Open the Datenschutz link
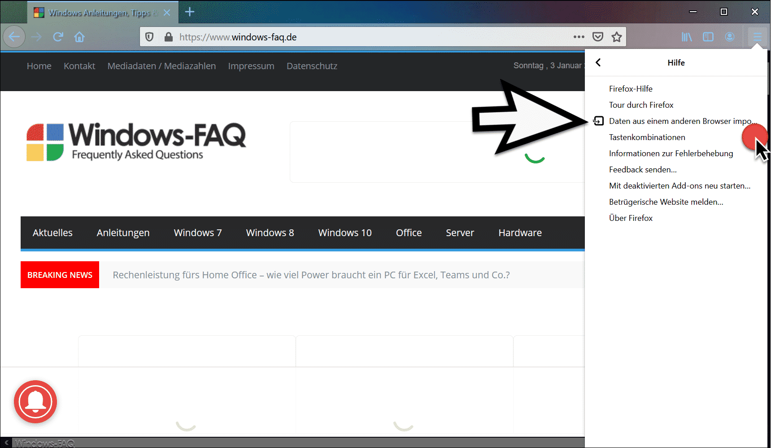771x448 pixels. tap(312, 66)
